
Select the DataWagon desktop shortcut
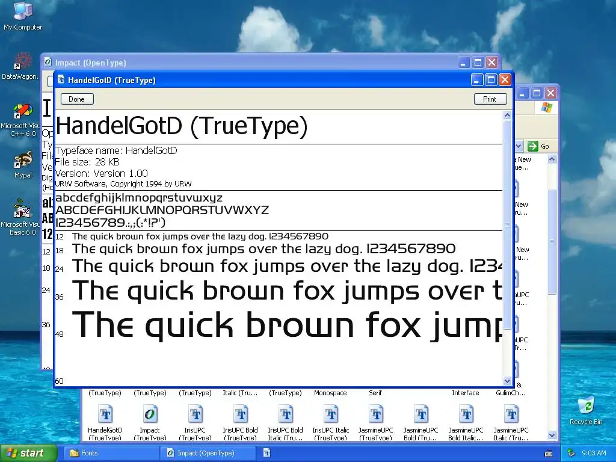click(20, 66)
